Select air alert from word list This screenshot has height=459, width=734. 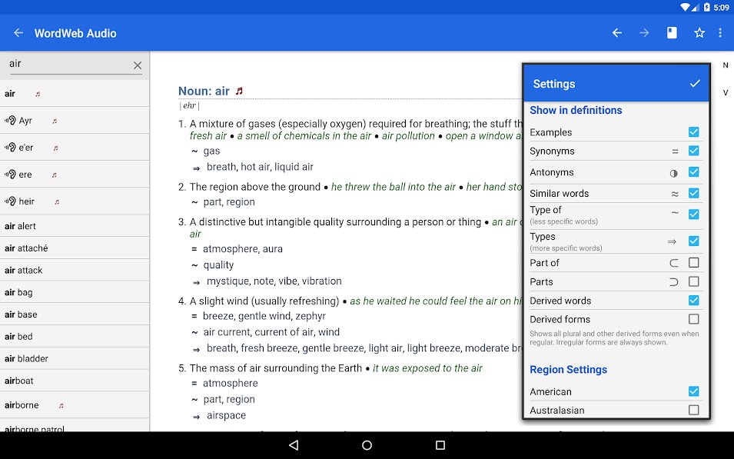(x=75, y=226)
